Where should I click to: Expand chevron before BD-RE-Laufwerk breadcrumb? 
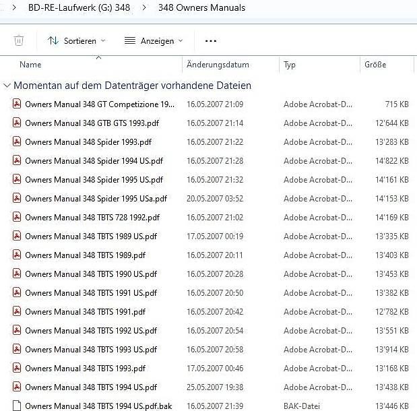pyautogui.click(x=14, y=7)
